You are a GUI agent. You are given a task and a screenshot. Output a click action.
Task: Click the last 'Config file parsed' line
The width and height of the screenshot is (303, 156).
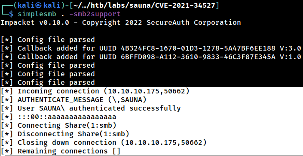[x=48, y=82]
